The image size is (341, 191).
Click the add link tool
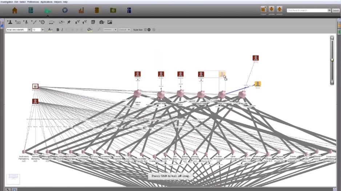pos(34,22)
